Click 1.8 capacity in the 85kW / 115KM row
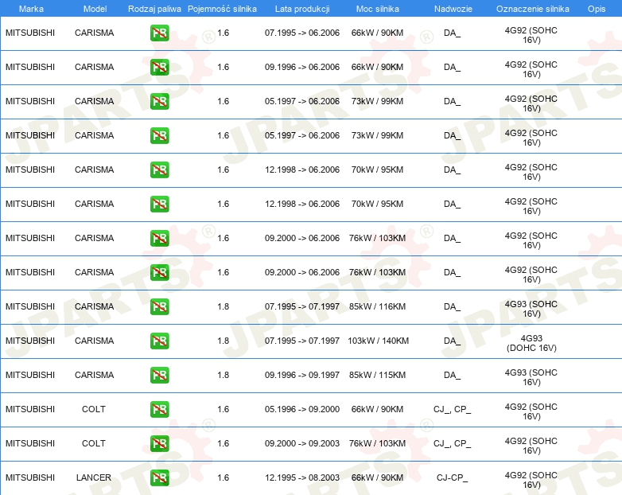The width and height of the screenshot is (622, 495). pyautogui.click(x=223, y=375)
